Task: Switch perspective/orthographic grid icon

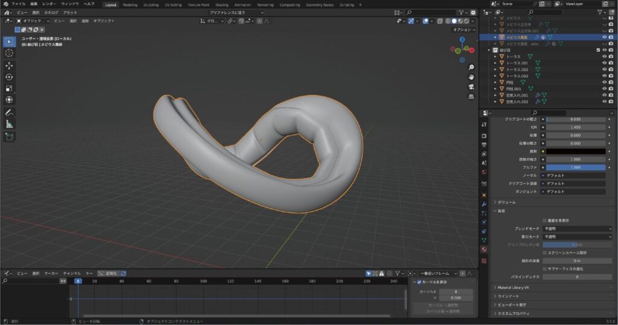Action: (x=471, y=97)
